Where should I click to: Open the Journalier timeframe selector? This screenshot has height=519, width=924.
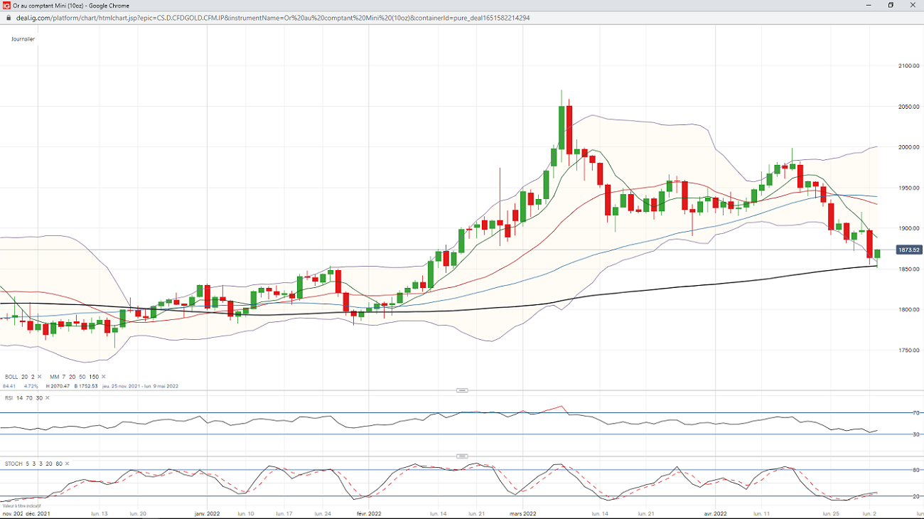23,39
